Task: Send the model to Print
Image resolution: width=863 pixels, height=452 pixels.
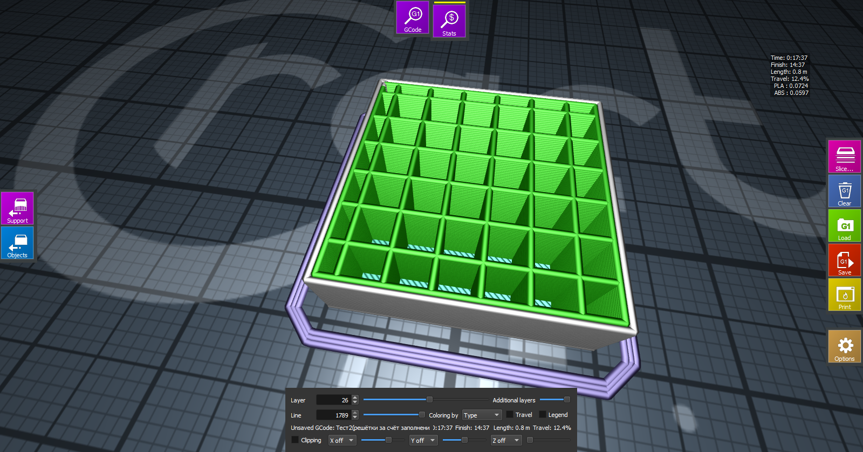Action: [x=845, y=295]
